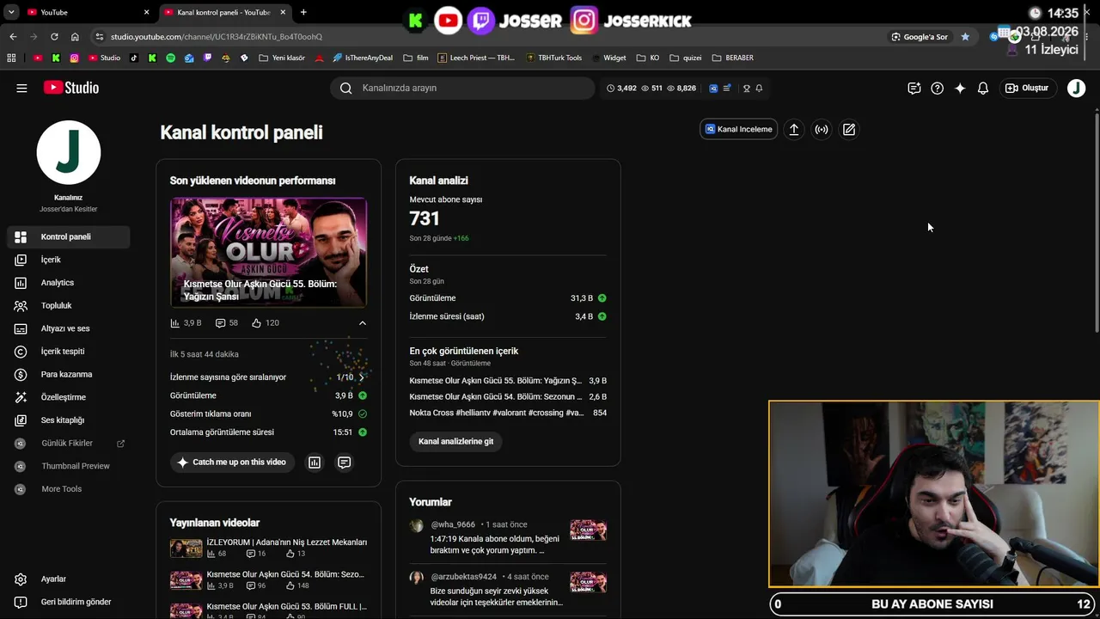Click the trophy icon in the stats bar

[x=746, y=88]
